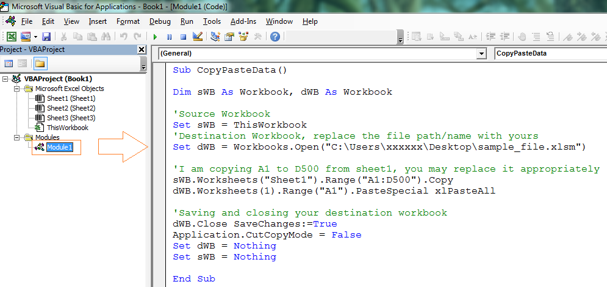Collapse the Microsoft Excel Objects folder
This screenshot has width=607, height=287.
pos(16,89)
